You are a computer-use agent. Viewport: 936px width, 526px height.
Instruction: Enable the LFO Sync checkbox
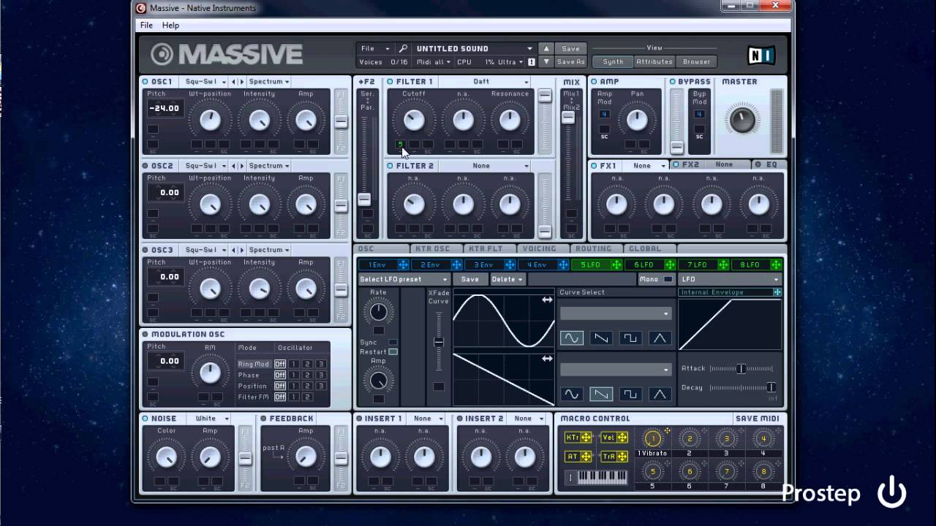(x=393, y=342)
